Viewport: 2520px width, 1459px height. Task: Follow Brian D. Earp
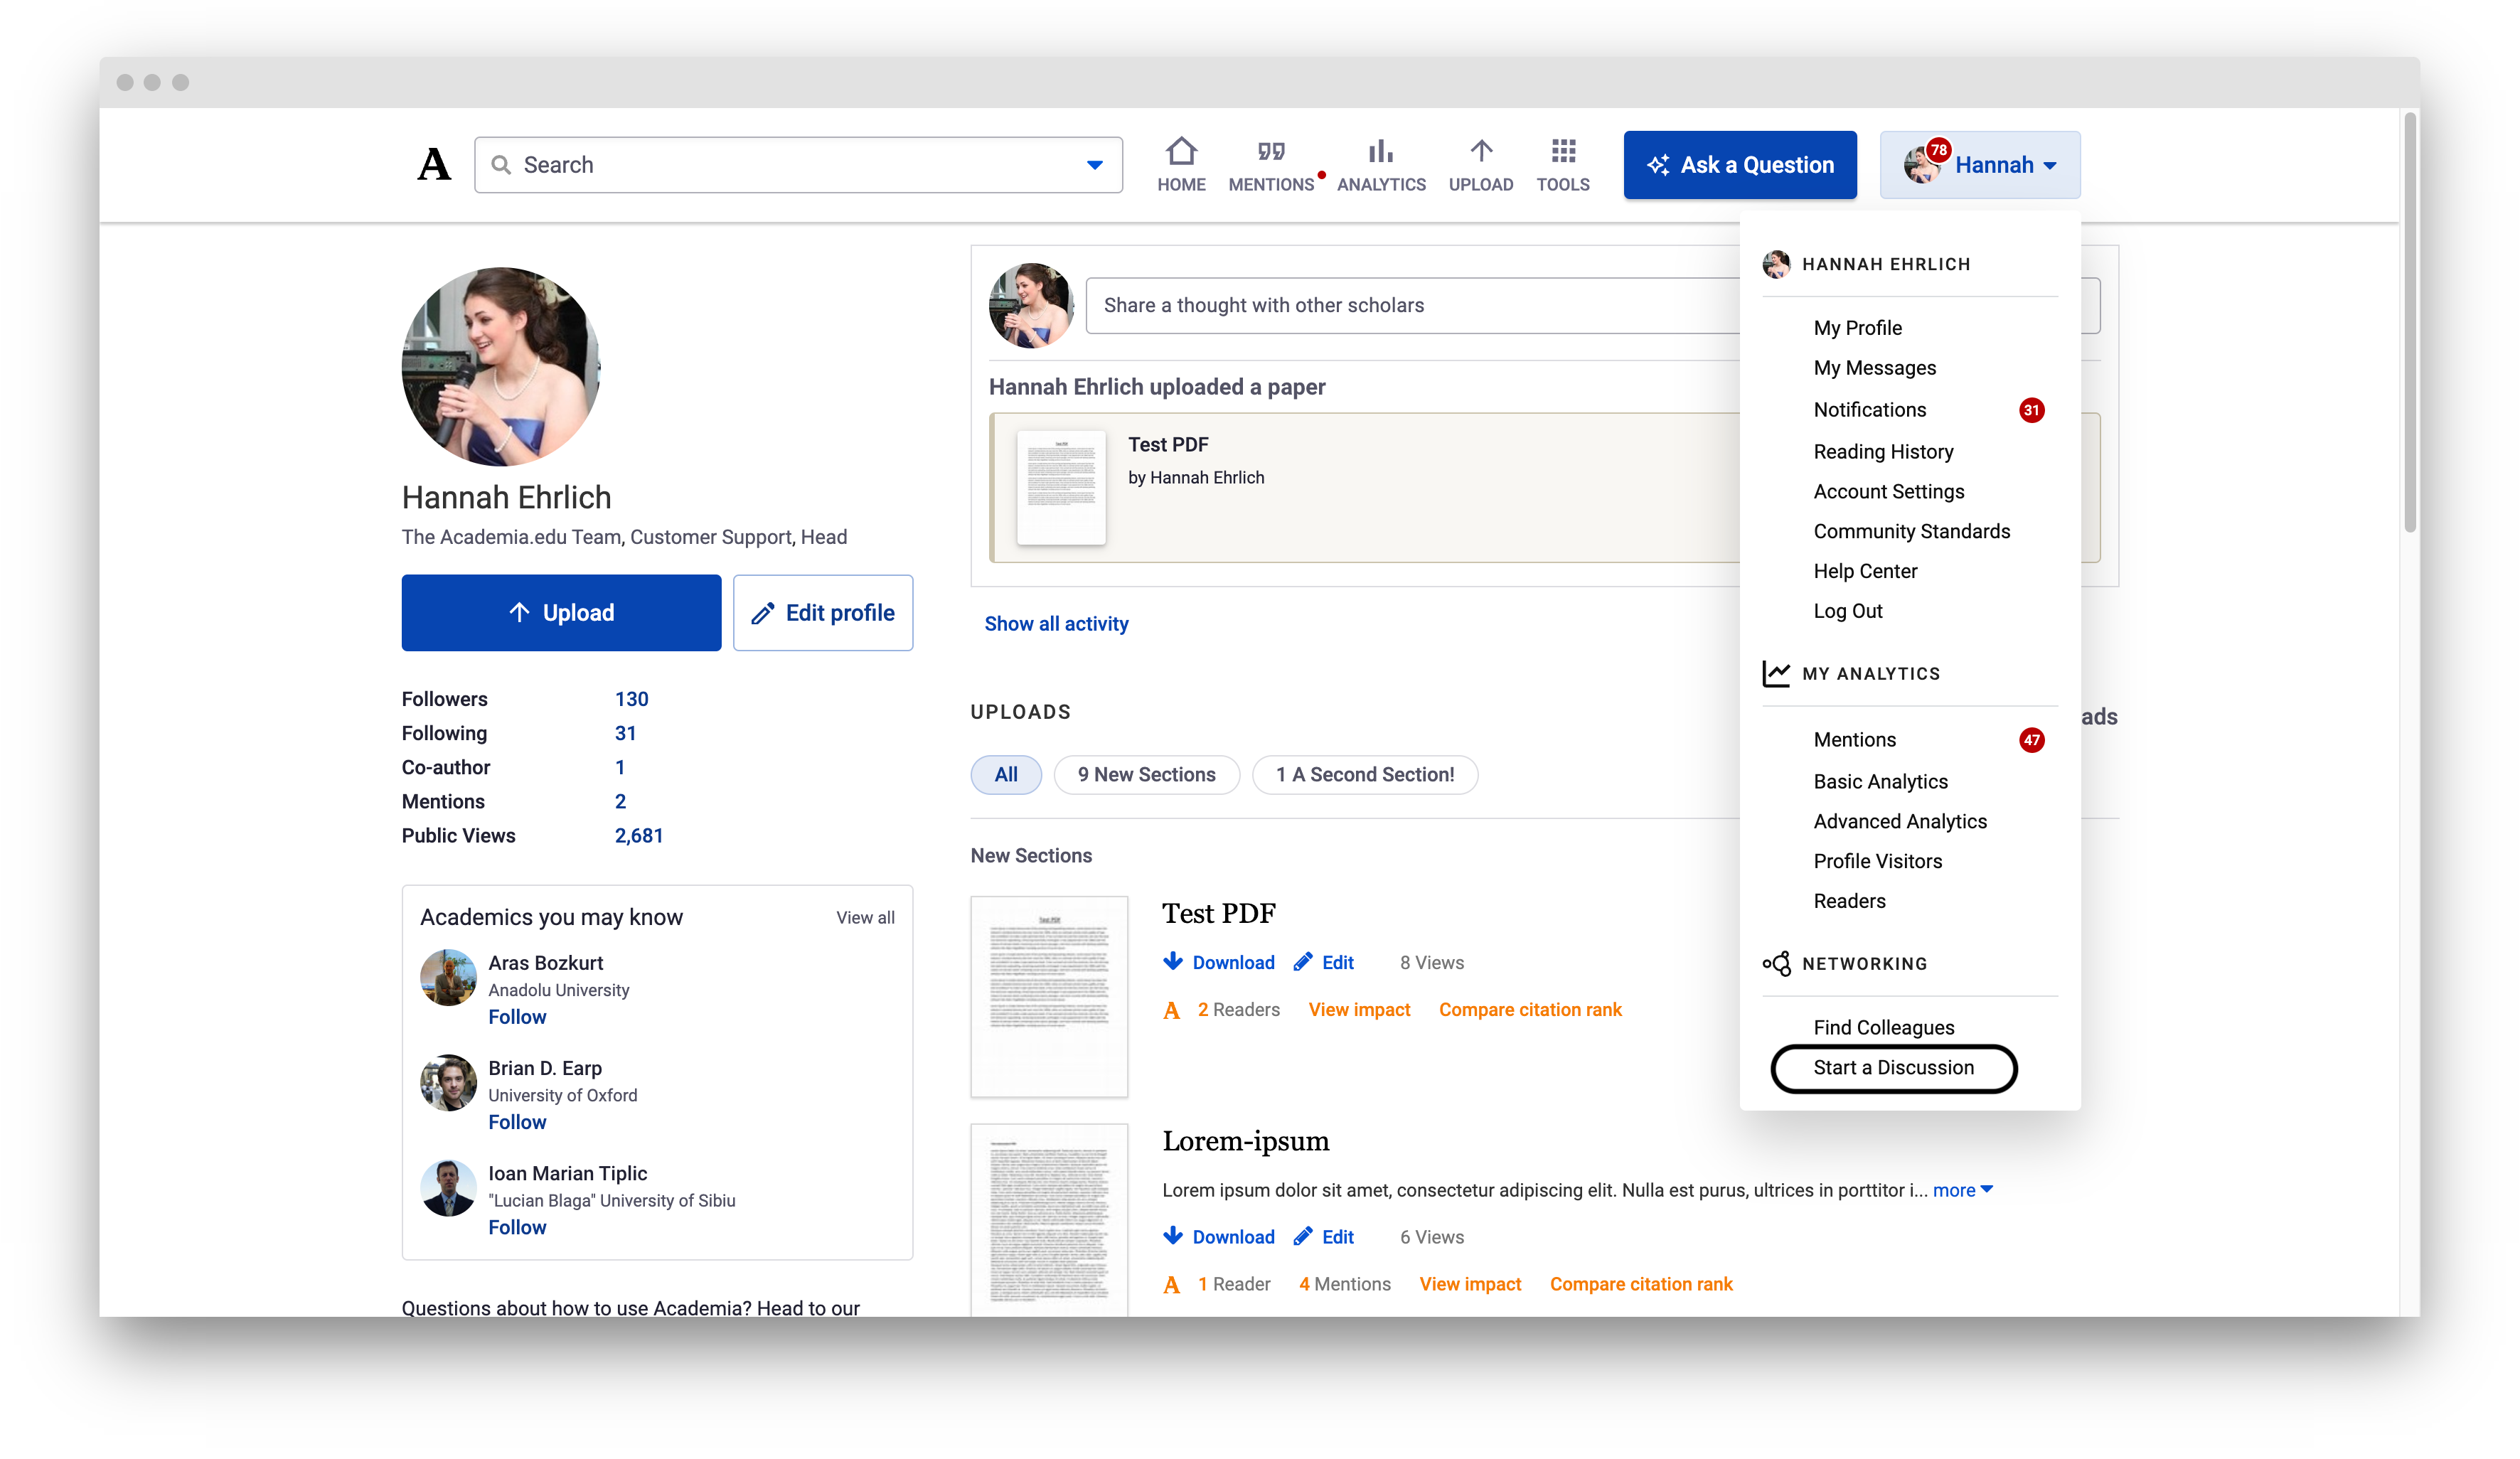[x=517, y=1123]
